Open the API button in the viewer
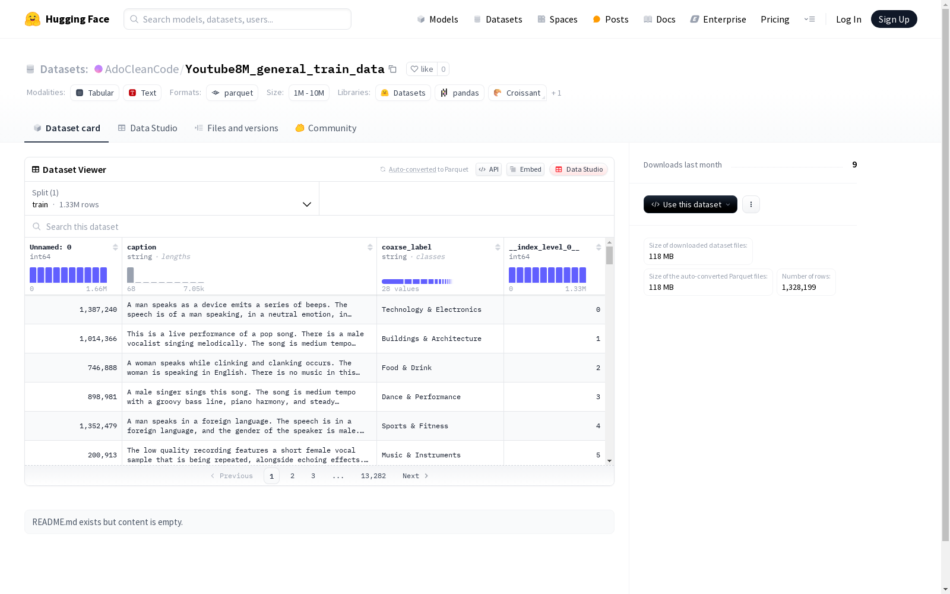 coord(489,169)
